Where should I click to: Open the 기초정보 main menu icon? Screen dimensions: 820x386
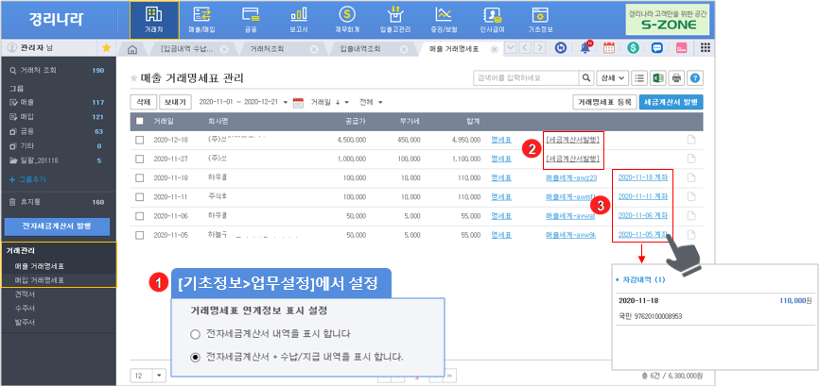540,19
